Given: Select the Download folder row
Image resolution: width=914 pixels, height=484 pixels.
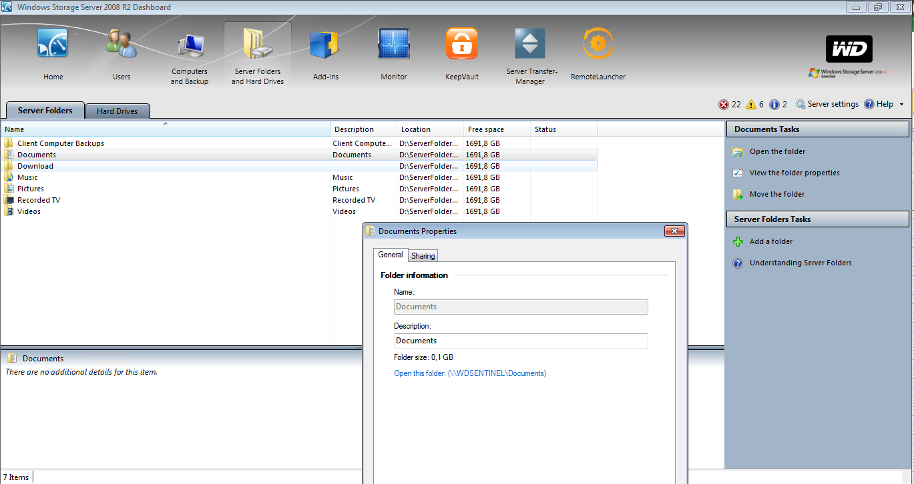Looking at the screenshot, I should tap(298, 166).
